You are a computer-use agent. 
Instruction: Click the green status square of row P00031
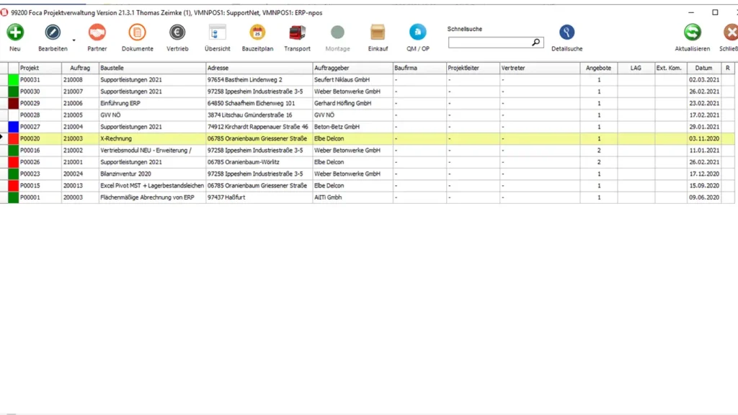tap(12, 79)
